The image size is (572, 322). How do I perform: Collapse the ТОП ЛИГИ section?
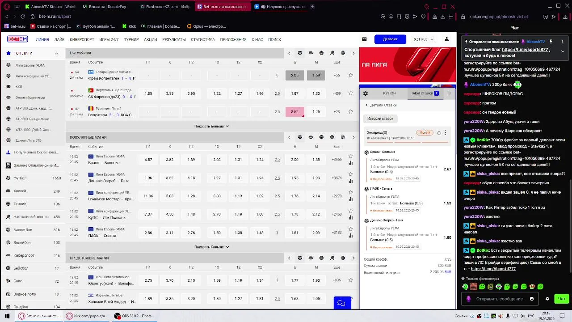[56, 53]
